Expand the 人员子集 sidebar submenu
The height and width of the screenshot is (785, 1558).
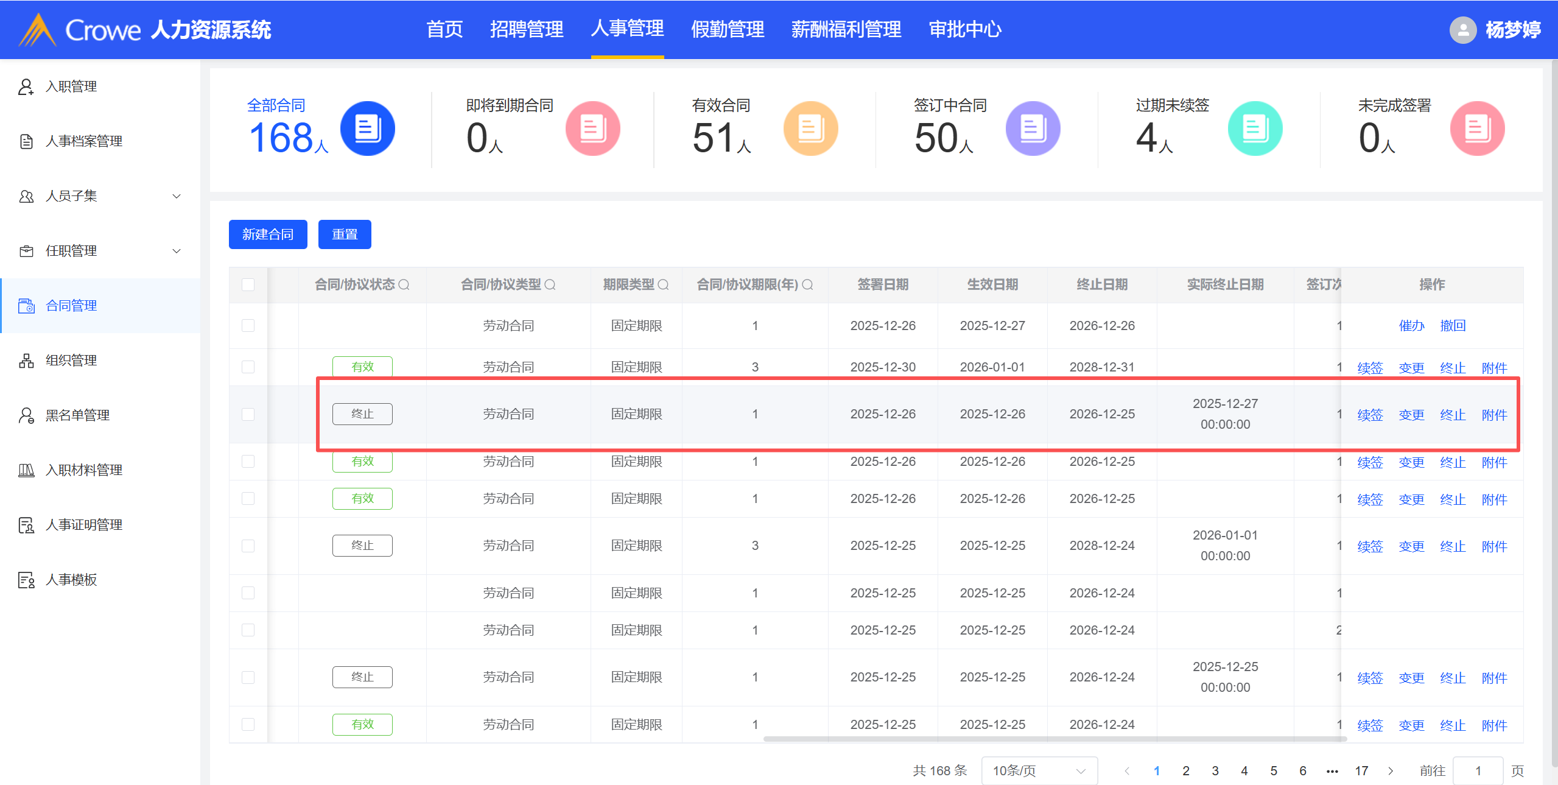click(177, 196)
